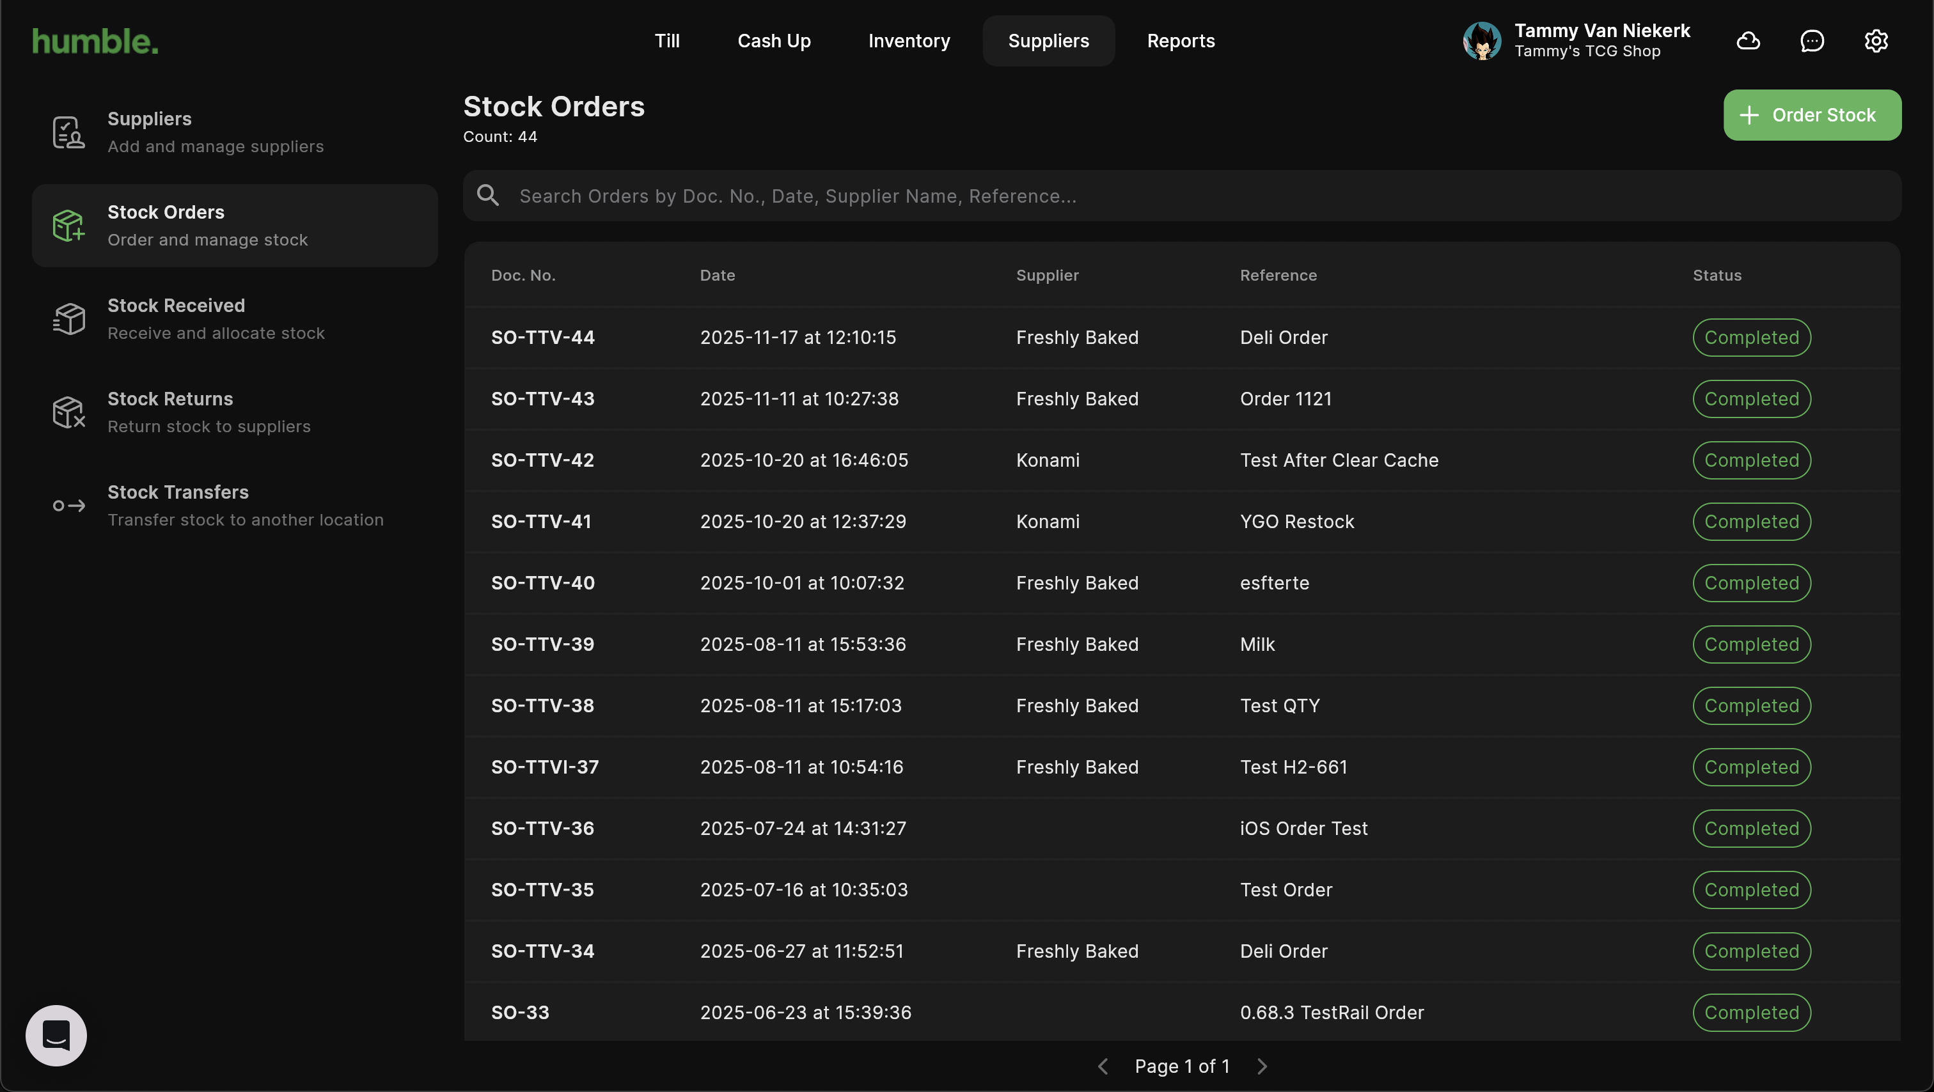
Task: Open the humble. logo home link
Action: pyautogui.click(x=95, y=42)
